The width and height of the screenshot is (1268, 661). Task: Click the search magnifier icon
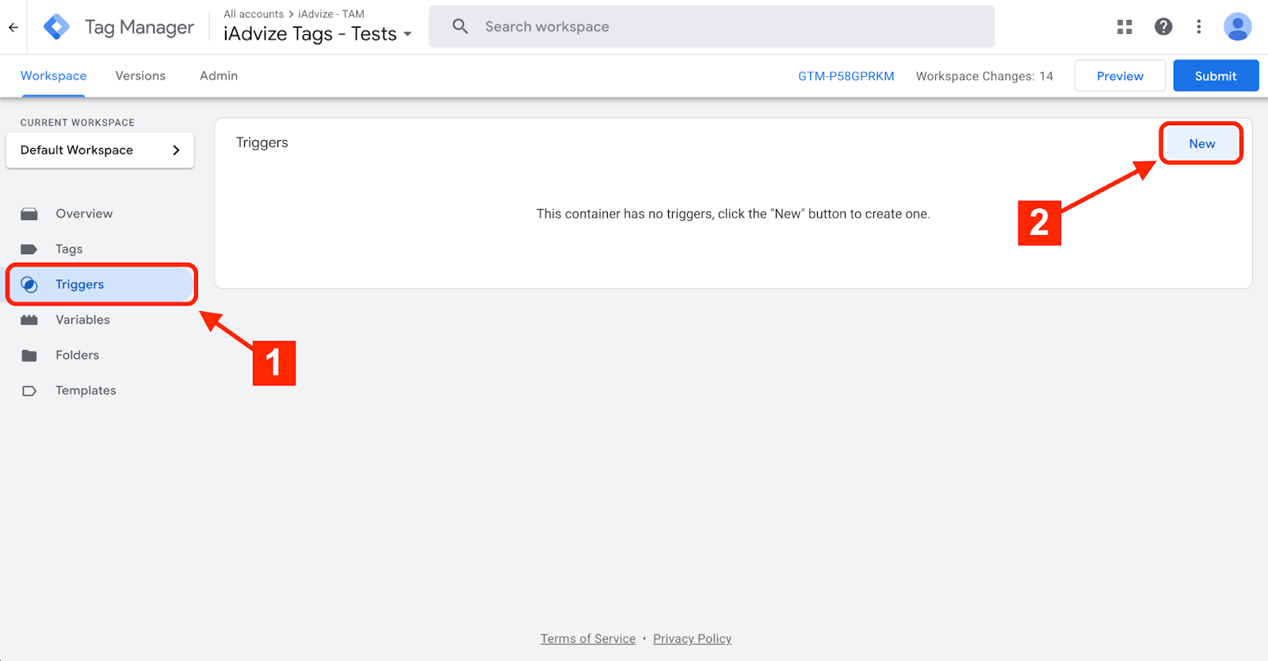point(460,27)
